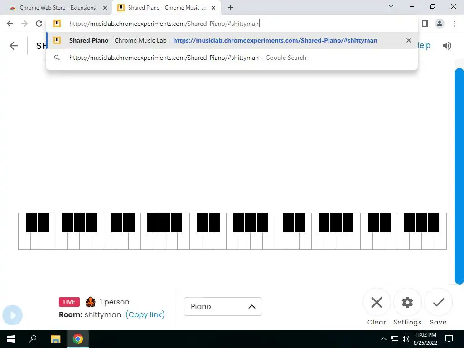The width and height of the screenshot is (464, 348).
Task: Open the notification center icon
Action: [x=449, y=339]
